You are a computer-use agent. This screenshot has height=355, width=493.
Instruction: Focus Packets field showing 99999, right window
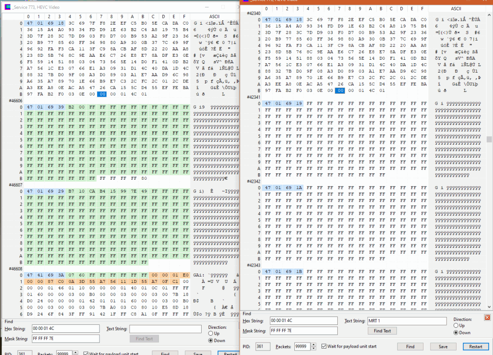tap(303, 347)
